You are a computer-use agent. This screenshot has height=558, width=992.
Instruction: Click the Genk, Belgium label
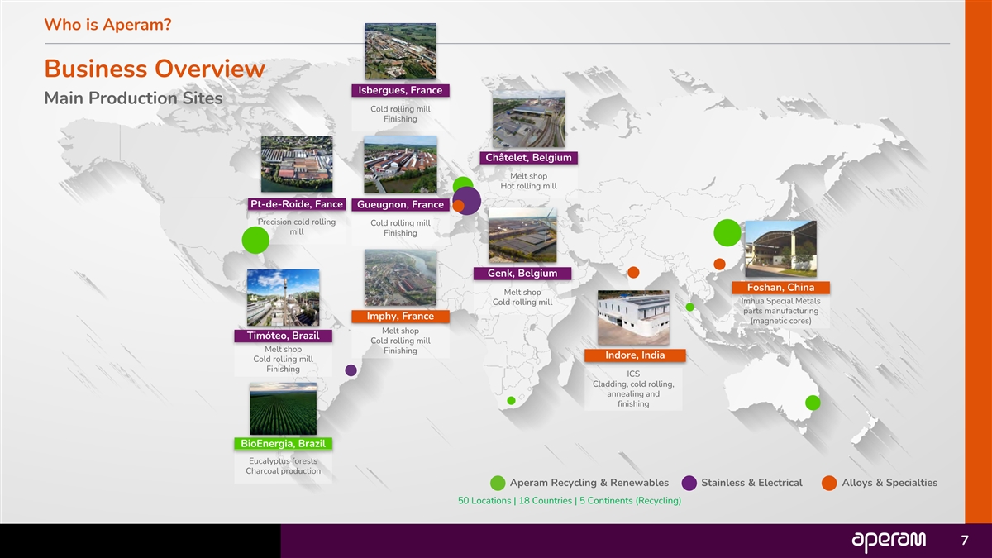click(x=522, y=274)
